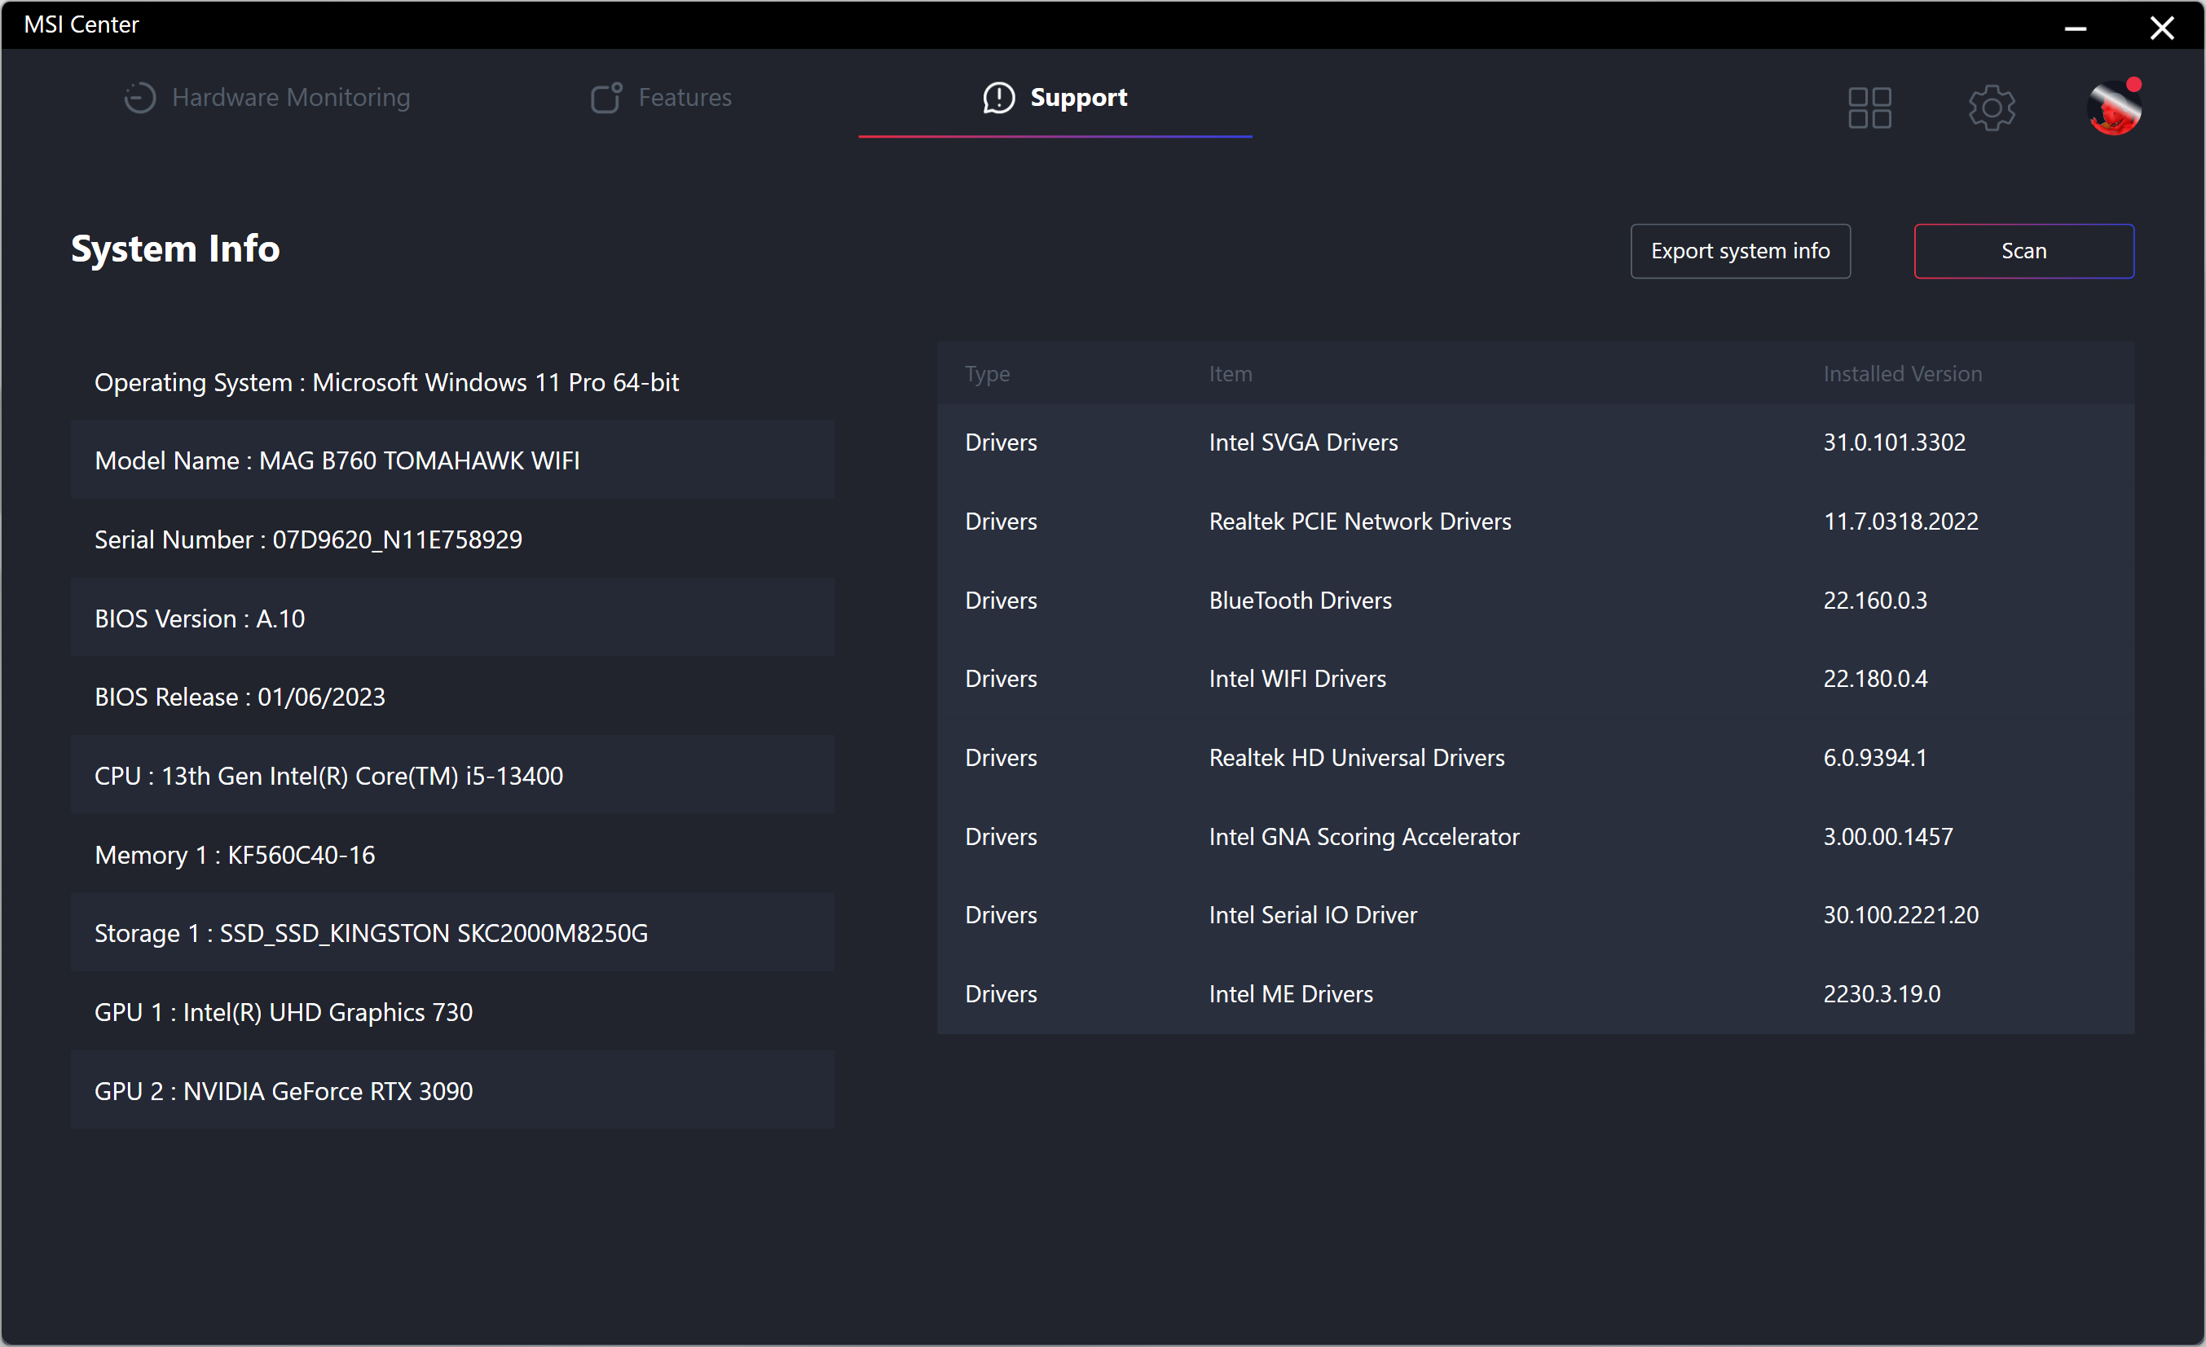Select Intel GNA Scoring Accelerator item
2206x1347 pixels.
1363,836
